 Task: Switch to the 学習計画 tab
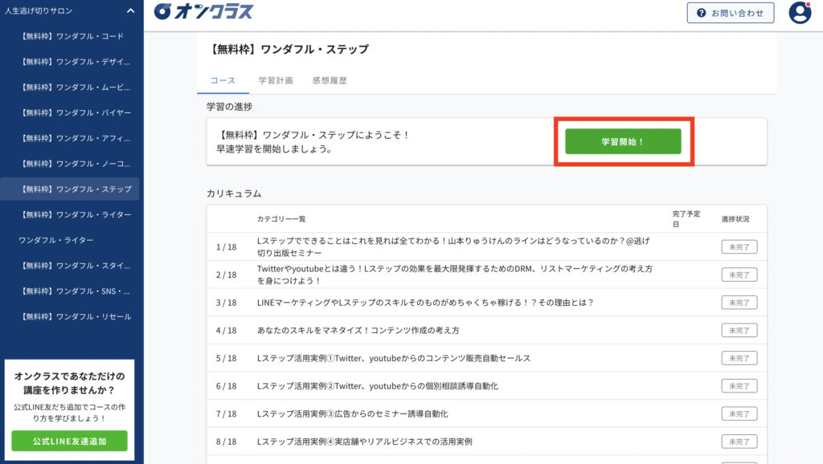275,80
